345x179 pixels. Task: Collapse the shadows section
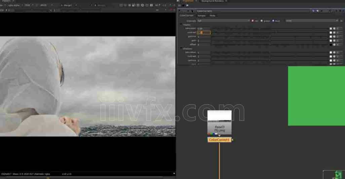click(x=181, y=49)
